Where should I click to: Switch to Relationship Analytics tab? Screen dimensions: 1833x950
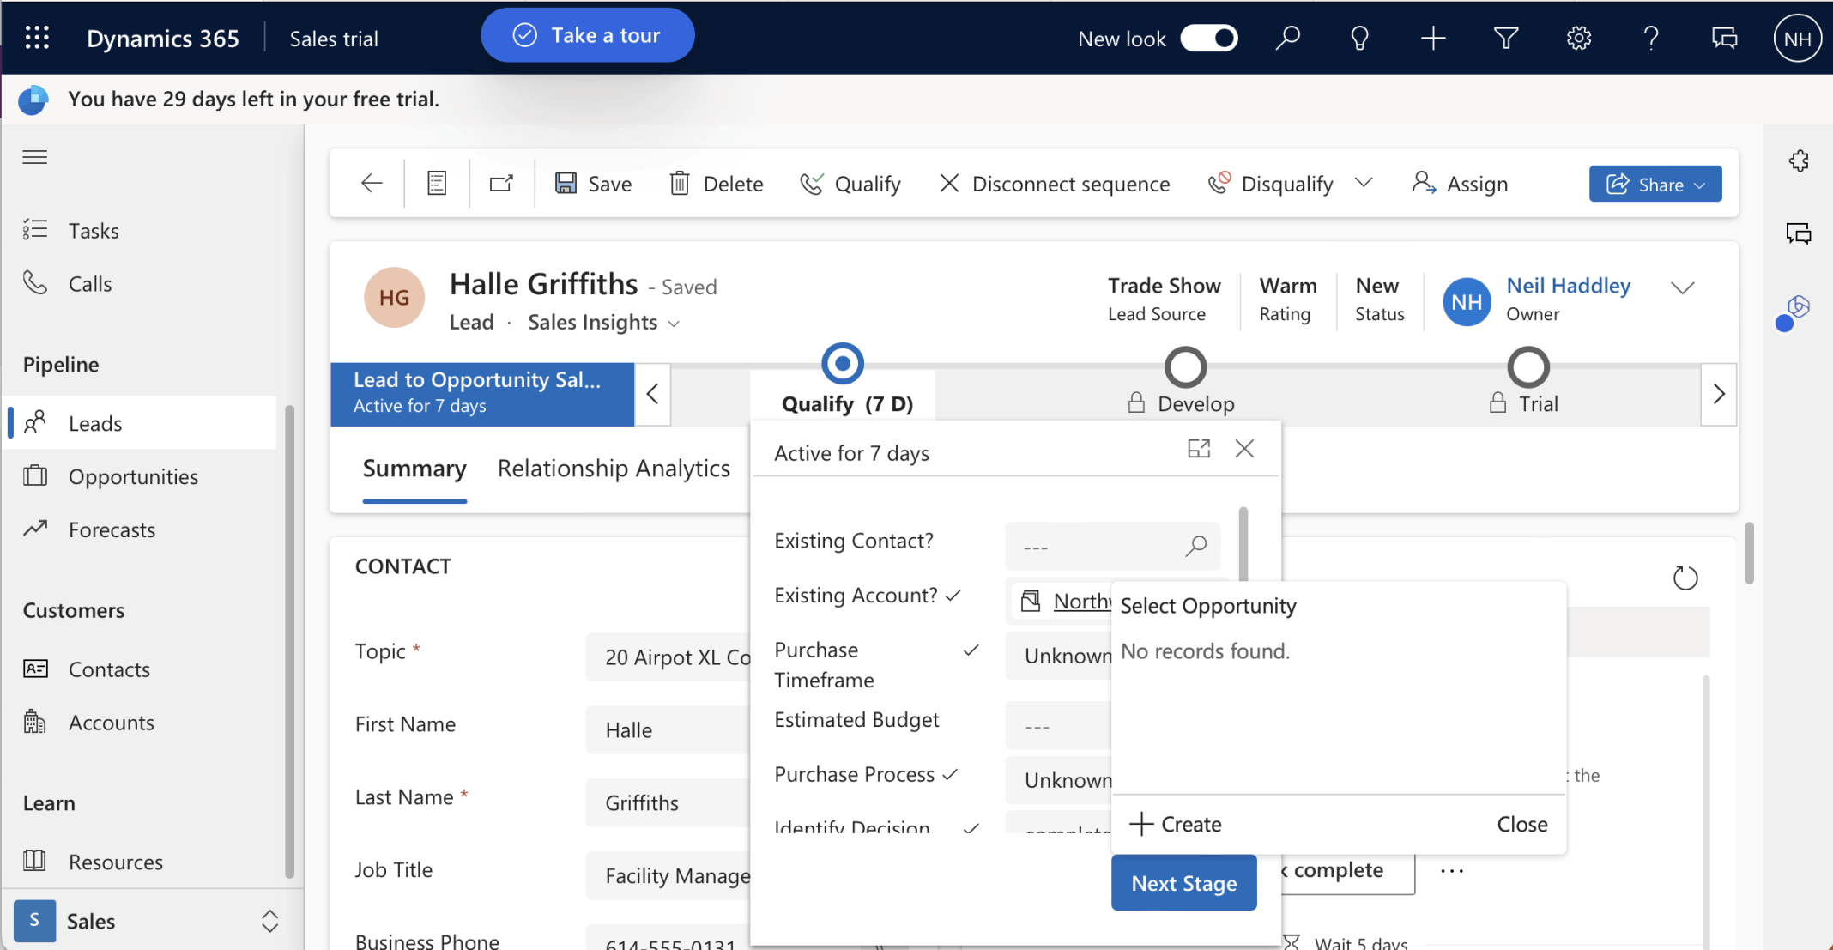click(x=614, y=469)
